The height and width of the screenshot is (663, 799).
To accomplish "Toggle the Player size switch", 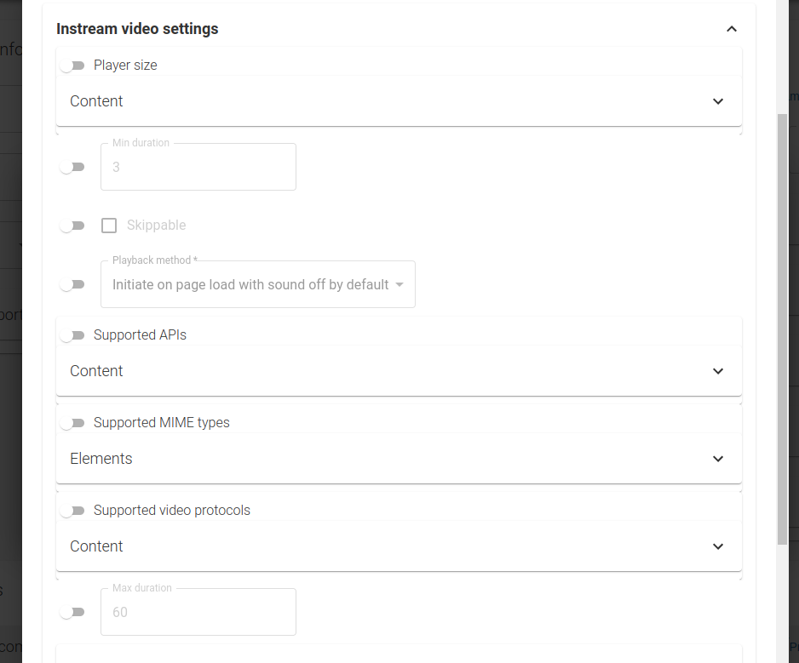I will pos(72,66).
